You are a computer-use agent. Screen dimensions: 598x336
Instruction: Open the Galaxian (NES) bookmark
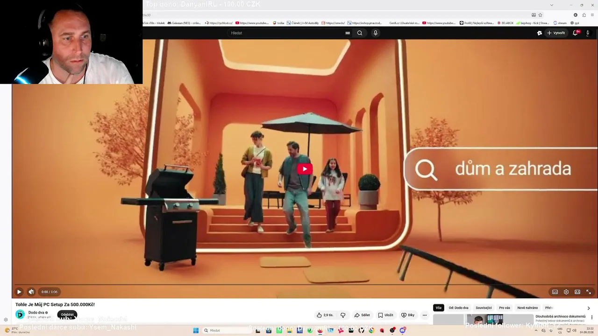pyautogui.click(x=184, y=23)
